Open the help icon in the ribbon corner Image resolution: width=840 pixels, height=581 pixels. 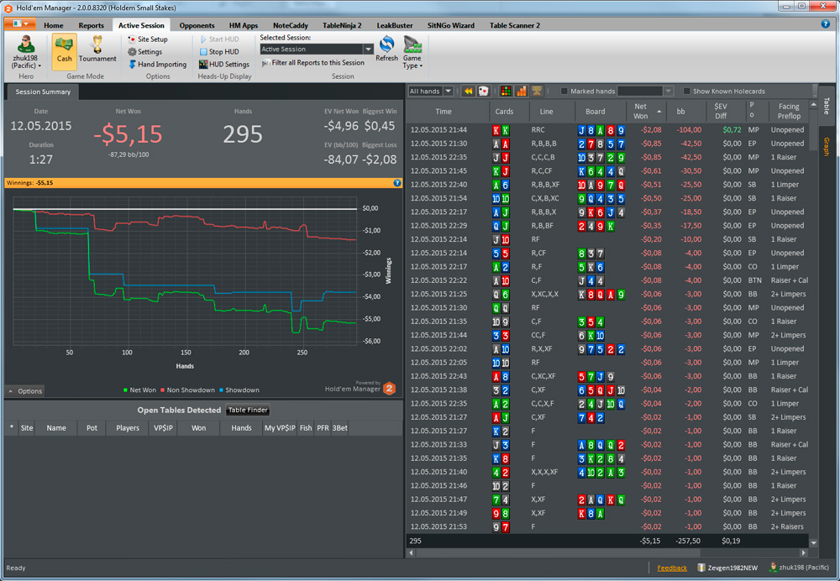[x=826, y=24]
